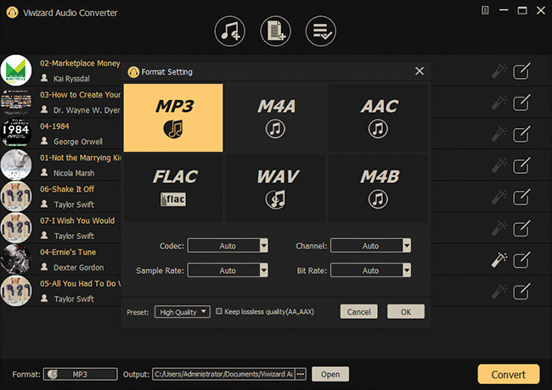Click the edit icon for 04-1984 row

click(522, 134)
